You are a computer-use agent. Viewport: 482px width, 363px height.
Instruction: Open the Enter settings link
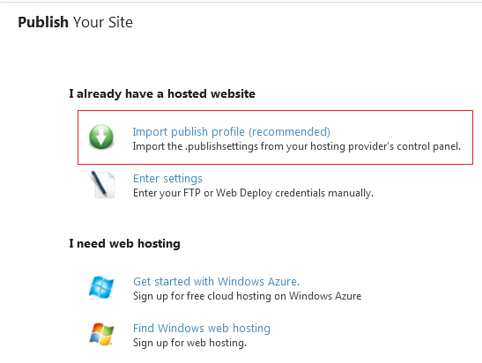(x=167, y=178)
